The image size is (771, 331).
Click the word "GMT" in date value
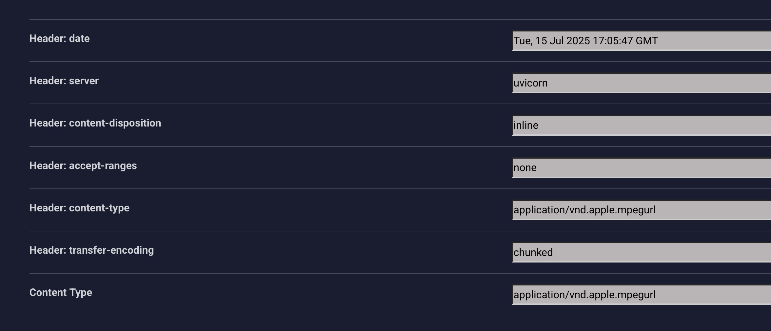(646, 41)
